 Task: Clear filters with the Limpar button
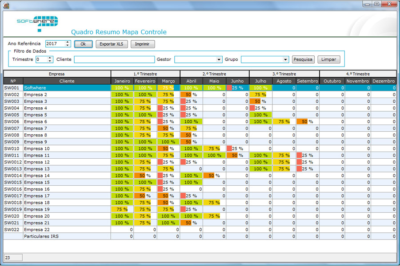click(328, 59)
